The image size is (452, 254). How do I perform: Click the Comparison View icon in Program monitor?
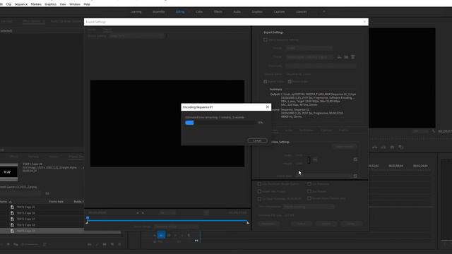(400, 147)
